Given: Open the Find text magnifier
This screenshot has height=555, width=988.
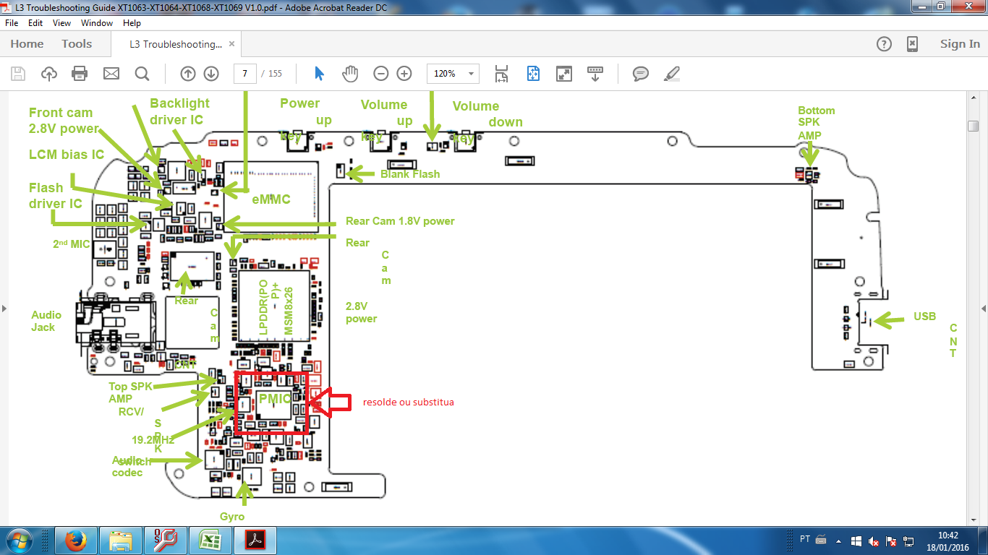Looking at the screenshot, I should (142, 74).
